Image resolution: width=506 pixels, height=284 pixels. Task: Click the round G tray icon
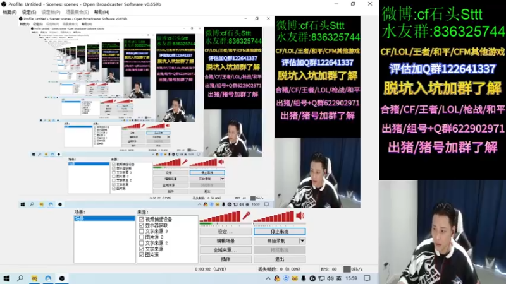point(312,278)
